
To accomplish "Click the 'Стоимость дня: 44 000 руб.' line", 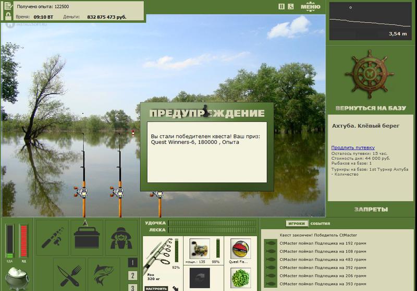I will (361, 158).
